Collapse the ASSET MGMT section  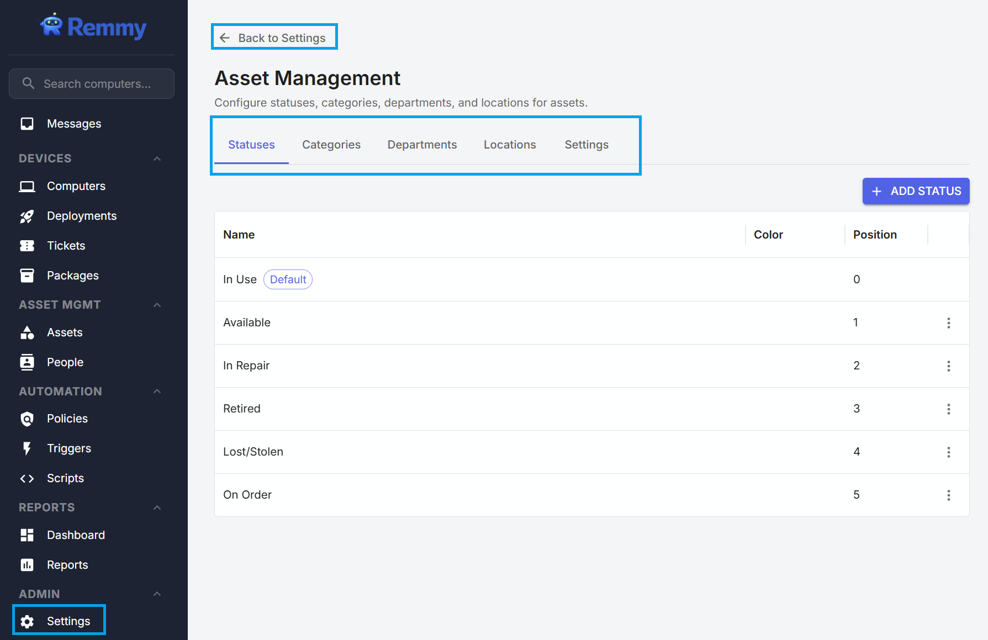click(157, 304)
